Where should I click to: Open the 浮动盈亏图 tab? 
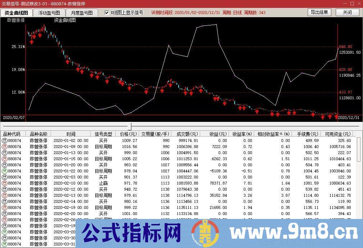click(x=49, y=13)
